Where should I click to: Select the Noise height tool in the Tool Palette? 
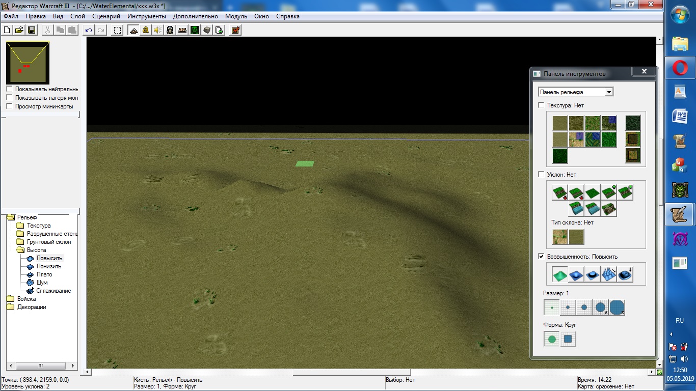[609, 275]
